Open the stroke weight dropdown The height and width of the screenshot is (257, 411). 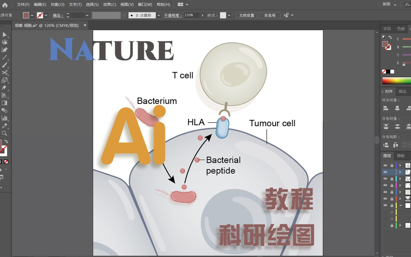coord(87,15)
